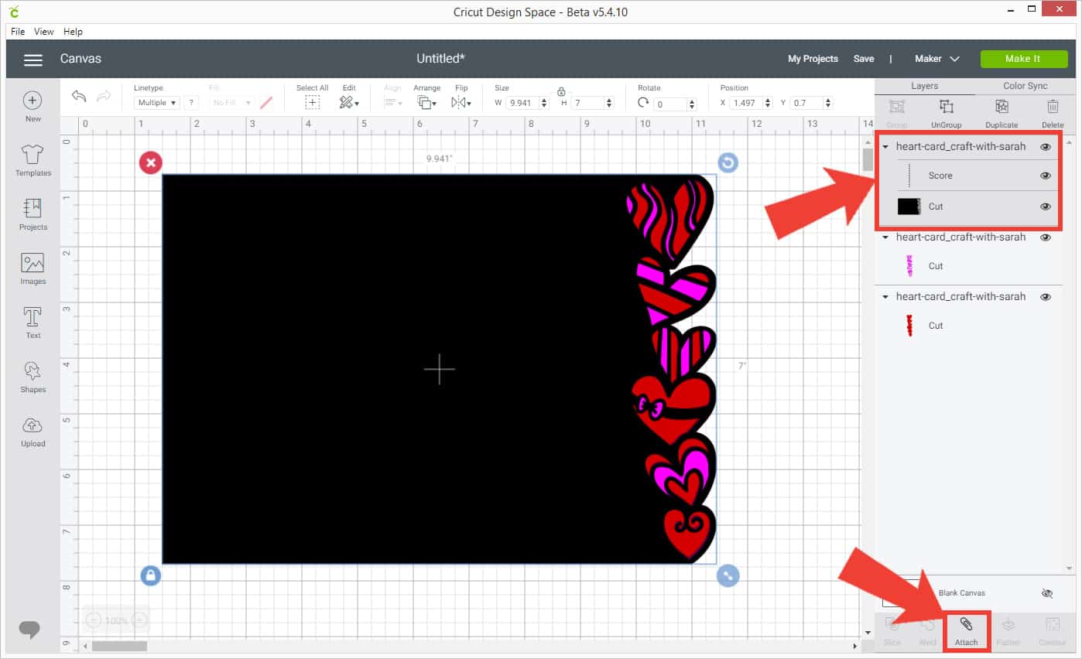
Task: Collapse the third heart-card group arrow
Action: point(885,297)
